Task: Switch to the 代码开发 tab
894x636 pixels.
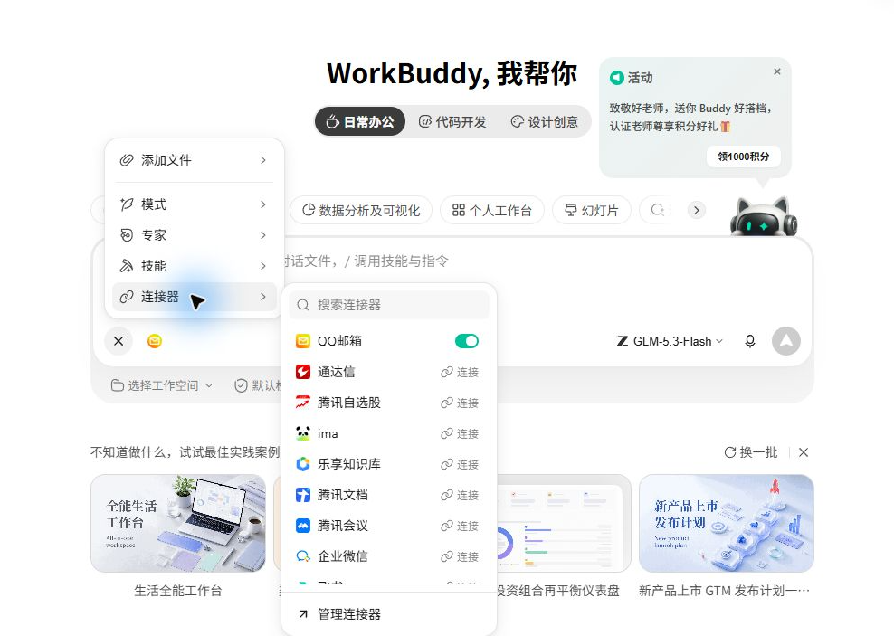Action: [452, 121]
